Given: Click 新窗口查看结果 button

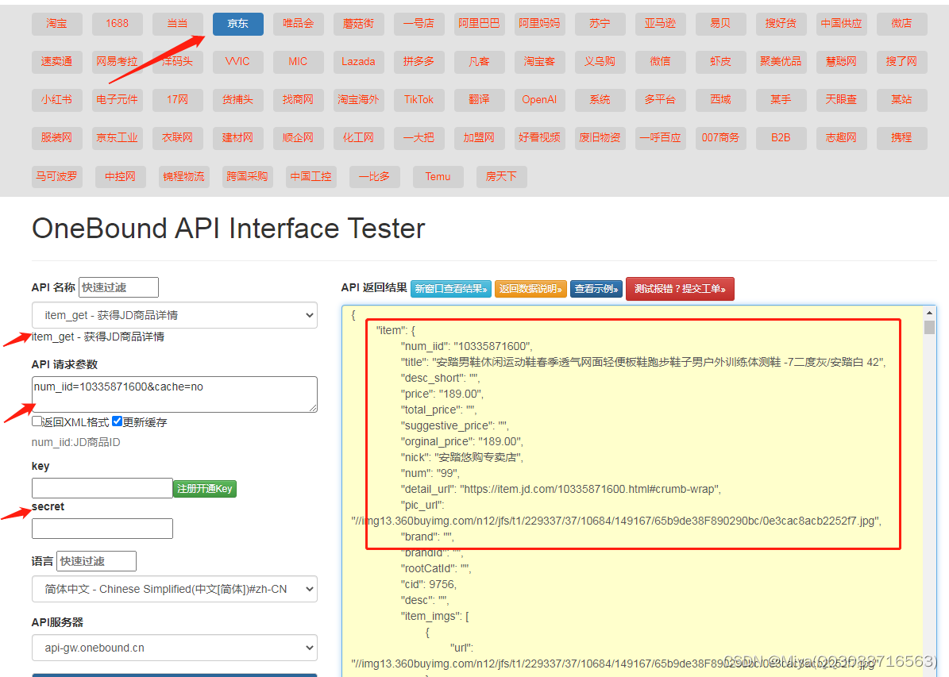Looking at the screenshot, I should click(x=451, y=289).
